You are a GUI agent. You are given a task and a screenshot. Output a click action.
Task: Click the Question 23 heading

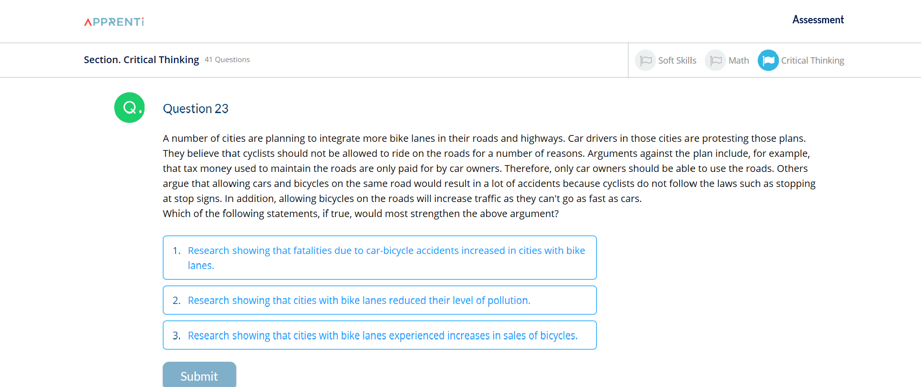[195, 109]
